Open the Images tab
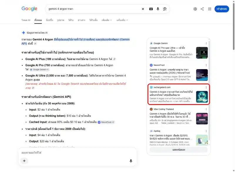The image size is (235, 172). pyautogui.click(x=61, y=20)
